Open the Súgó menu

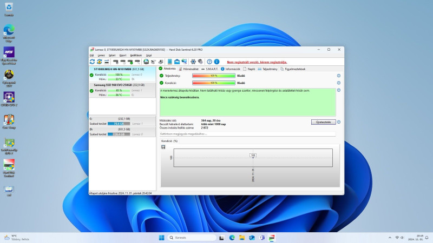pos(149,56)
